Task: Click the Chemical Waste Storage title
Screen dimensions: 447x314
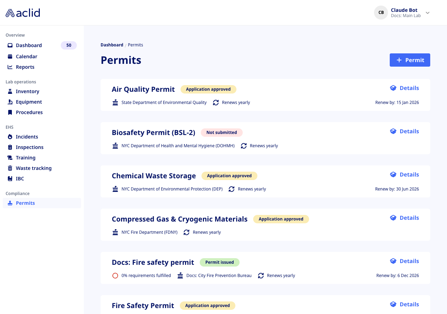Action: (154, 176)
